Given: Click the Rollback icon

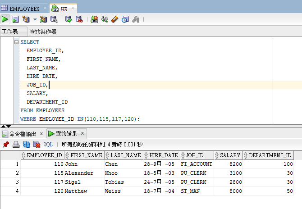Looking at the screenshot, I should coord(79,19).
